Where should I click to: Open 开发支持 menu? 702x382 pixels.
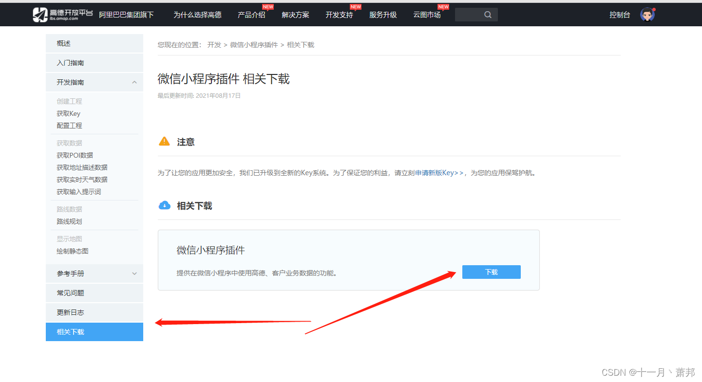(339, 15)
